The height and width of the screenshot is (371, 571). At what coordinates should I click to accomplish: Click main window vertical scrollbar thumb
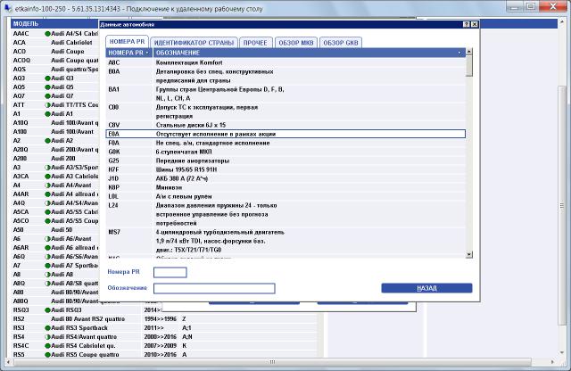click(562, 206)
